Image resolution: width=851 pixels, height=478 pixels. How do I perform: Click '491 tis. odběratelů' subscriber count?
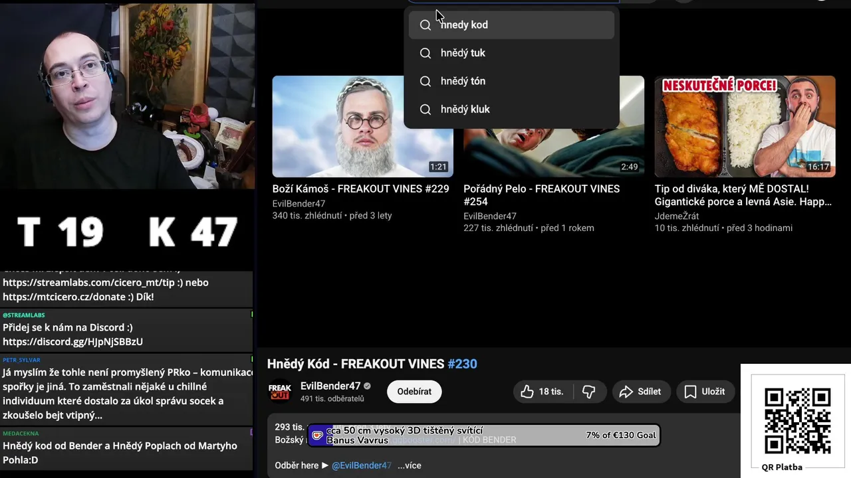pos(332,398)
